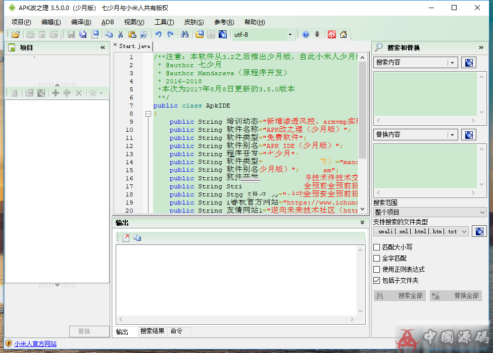
Task: Open the ADB menu
Action: coord(108,22)
